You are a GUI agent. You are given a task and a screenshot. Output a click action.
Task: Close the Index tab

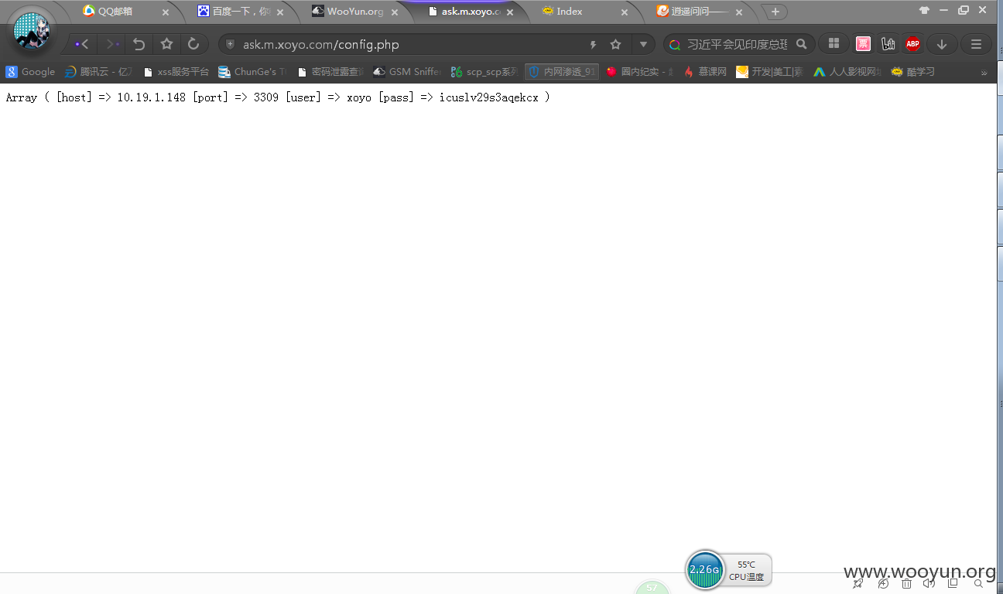(x=624, y=12)
